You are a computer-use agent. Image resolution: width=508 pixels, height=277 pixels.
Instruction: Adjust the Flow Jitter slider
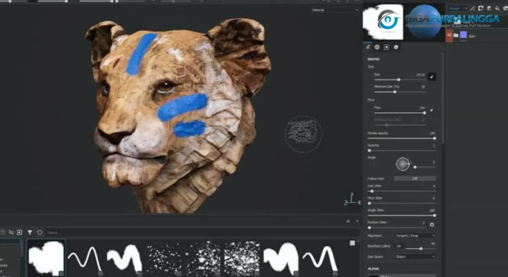(402, 203)
